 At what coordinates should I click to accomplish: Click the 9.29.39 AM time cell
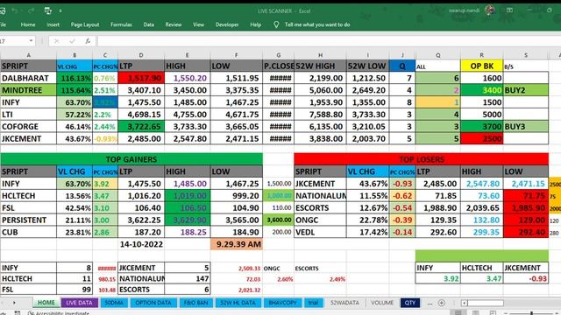click(x=237, y=244)
